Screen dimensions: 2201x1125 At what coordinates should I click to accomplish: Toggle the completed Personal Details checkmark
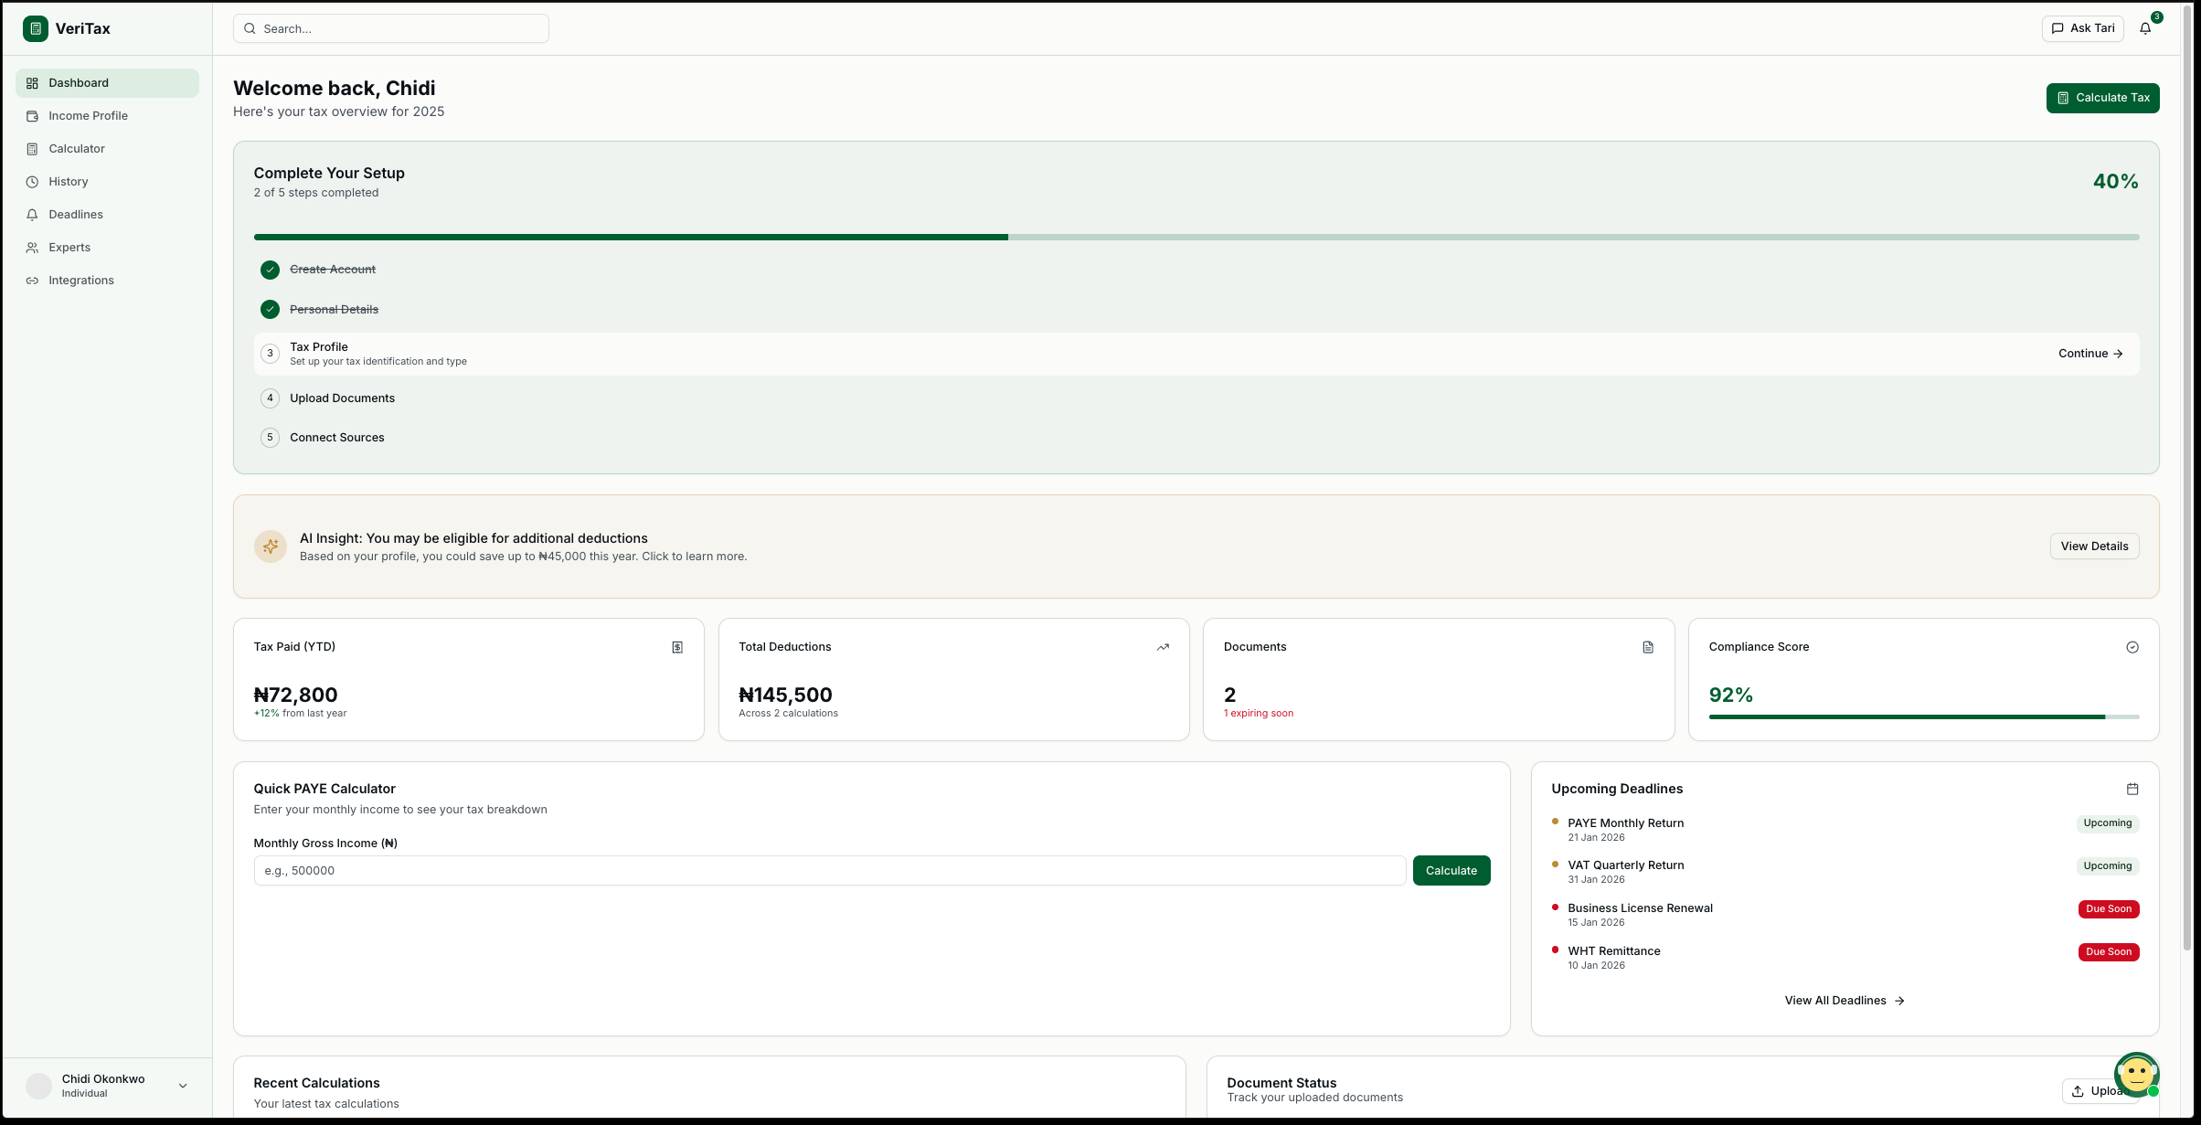pyautogui.click(x=270, y=310)
